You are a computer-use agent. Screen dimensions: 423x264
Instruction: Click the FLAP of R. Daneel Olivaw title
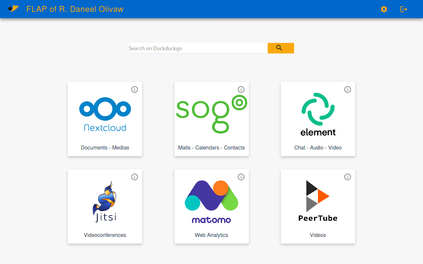pyautogui.click(x=75, y=9)
